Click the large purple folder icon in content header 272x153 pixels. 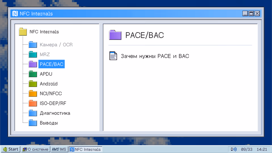coord(115,35)
